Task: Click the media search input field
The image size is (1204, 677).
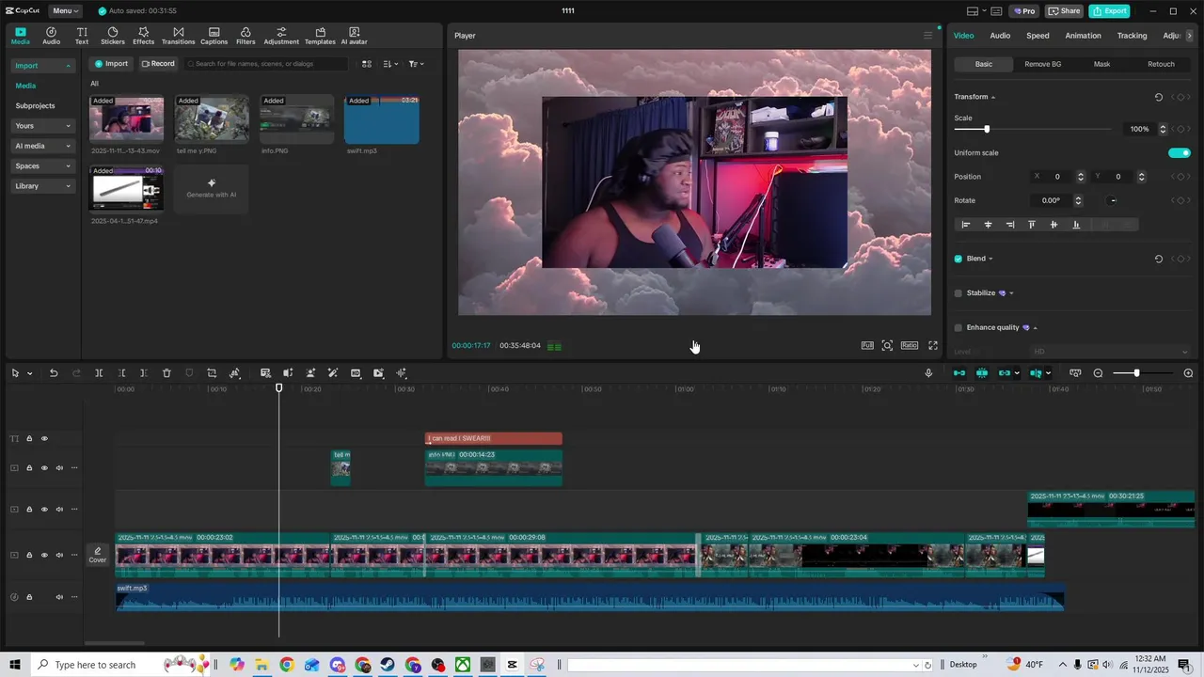Action: [x=266, y=64]
